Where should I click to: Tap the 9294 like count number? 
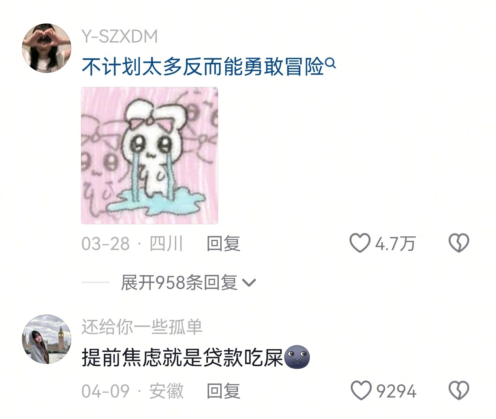(396, 391)
